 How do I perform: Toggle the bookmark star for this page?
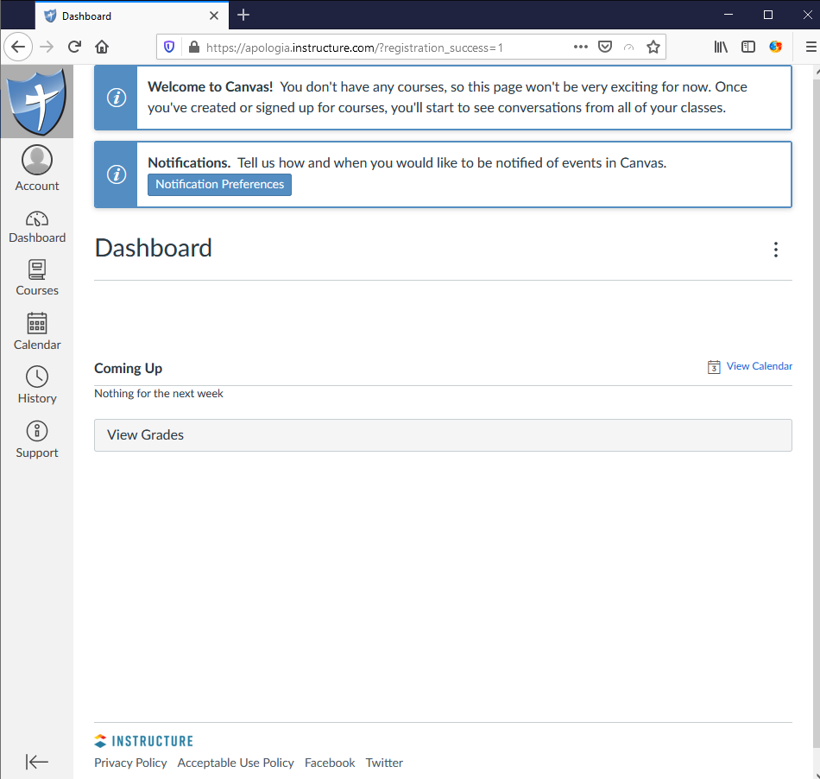point(653,47)
